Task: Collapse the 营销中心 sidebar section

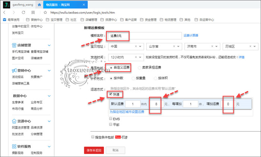Action: click(49, 70)
